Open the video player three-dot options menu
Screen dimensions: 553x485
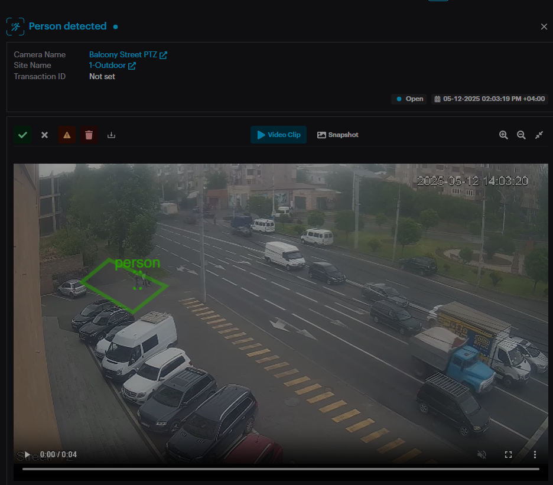point(535,454)
